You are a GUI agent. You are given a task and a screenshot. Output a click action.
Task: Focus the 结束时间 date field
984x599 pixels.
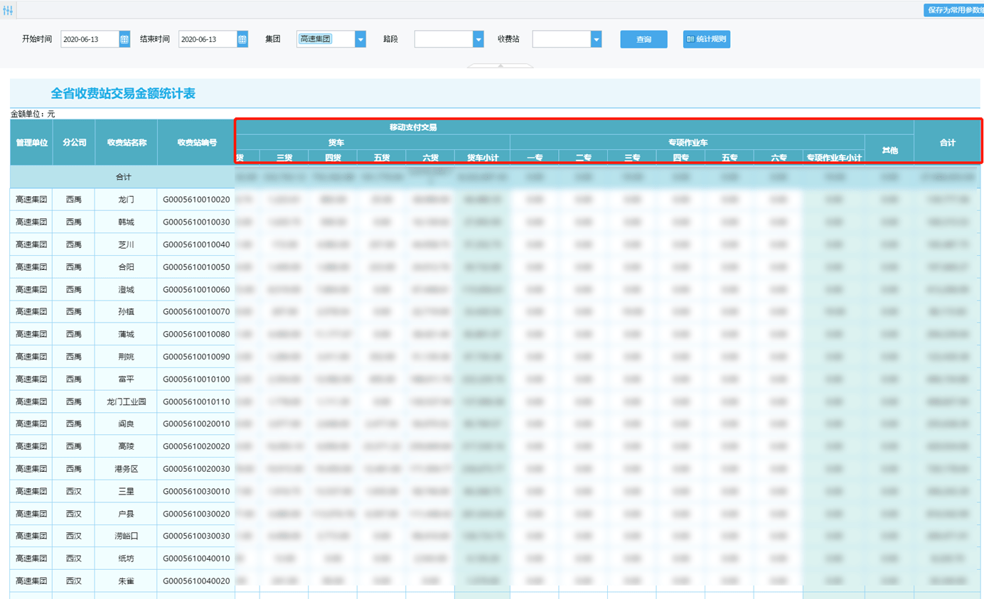(x=208, y=39)
